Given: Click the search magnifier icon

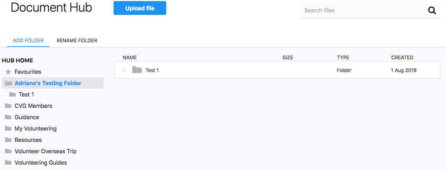Looking at the screenshot, I should click(x=432, y=11).
